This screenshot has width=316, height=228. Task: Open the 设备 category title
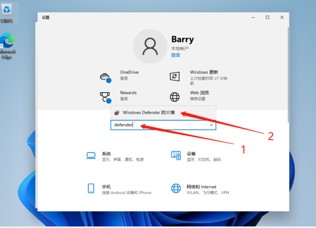[191, 154]
